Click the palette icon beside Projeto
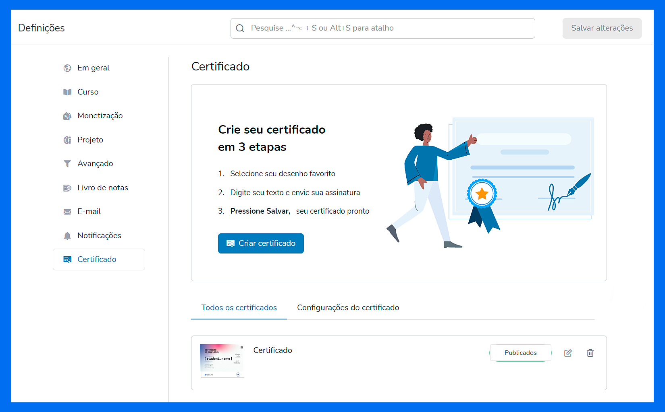The height and width of the screenshot is (412, 665). point(67,140)
